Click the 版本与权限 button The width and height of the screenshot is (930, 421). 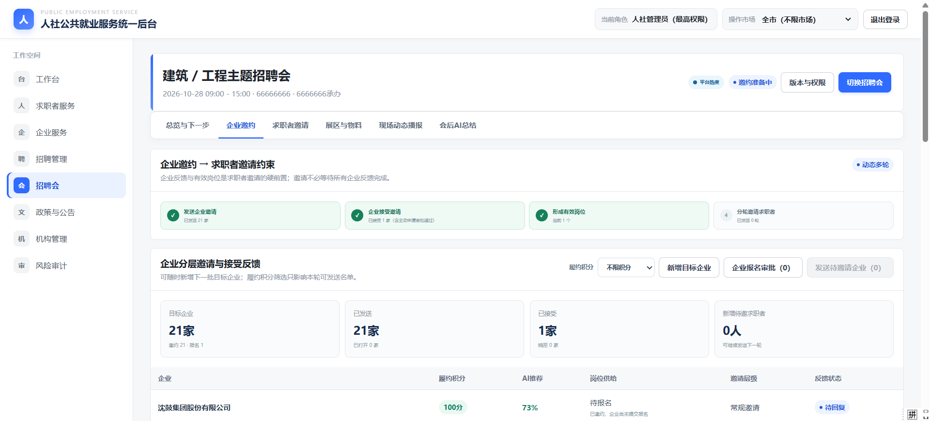click(807, 82)
